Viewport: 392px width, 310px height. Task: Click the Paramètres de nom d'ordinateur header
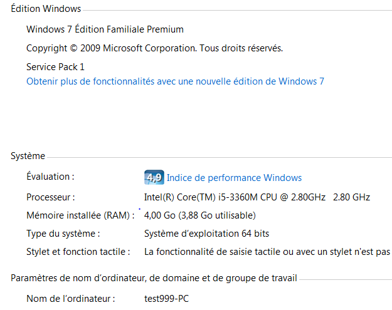tap(154, 278)
